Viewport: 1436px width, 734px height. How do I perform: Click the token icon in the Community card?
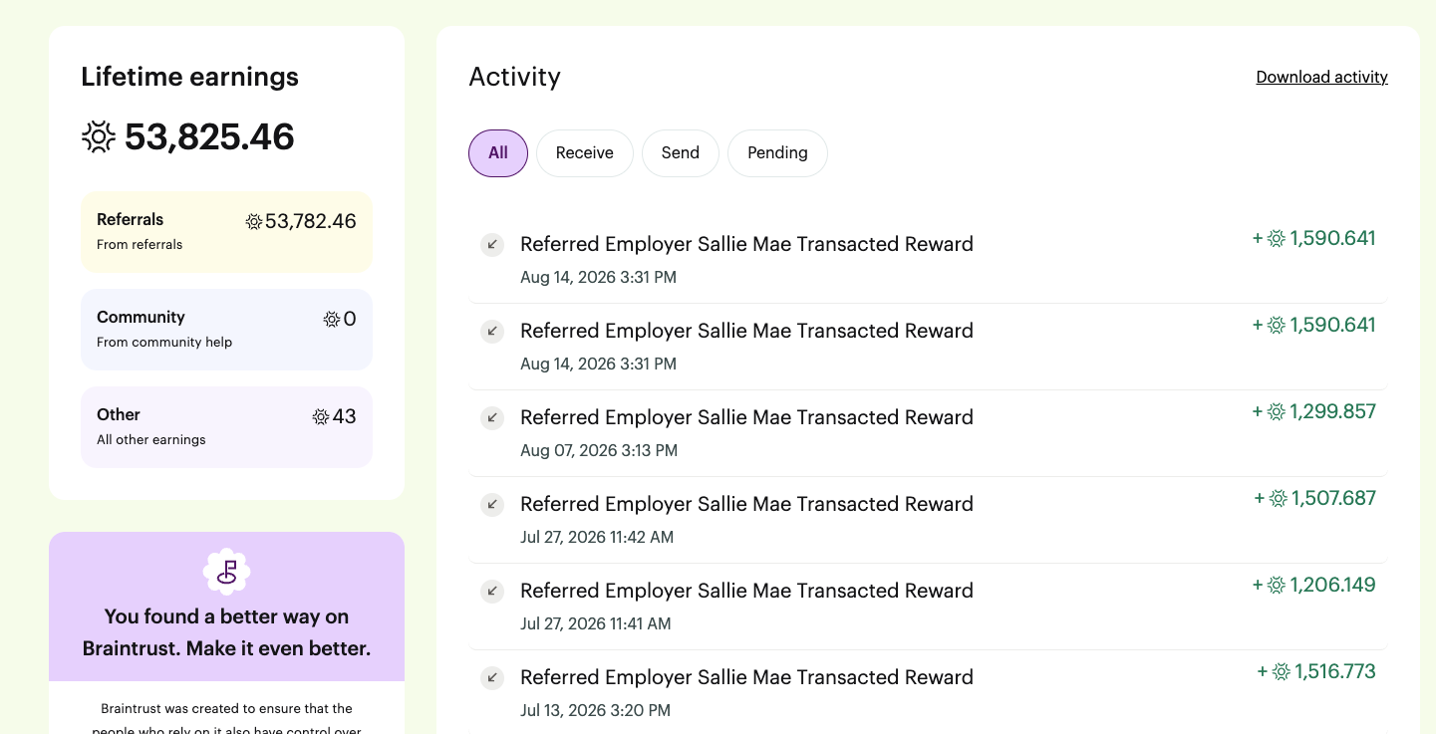[x=332, y=320]
